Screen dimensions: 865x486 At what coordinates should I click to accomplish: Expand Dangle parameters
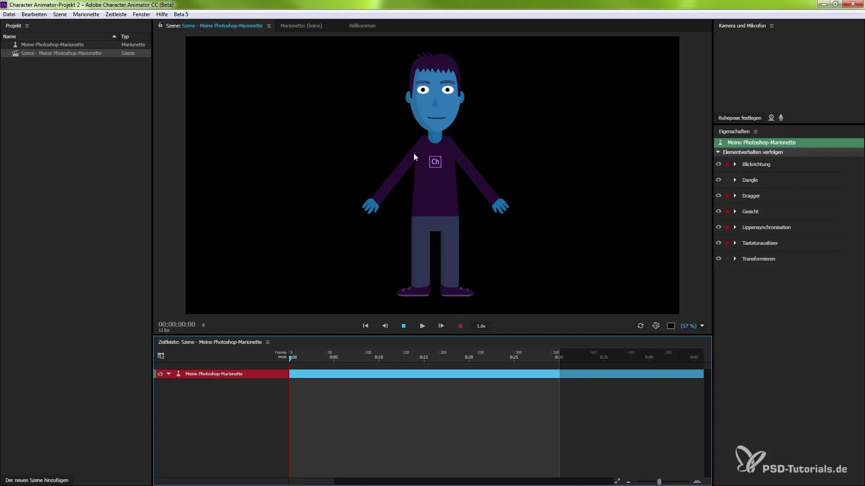click(735, 180)
